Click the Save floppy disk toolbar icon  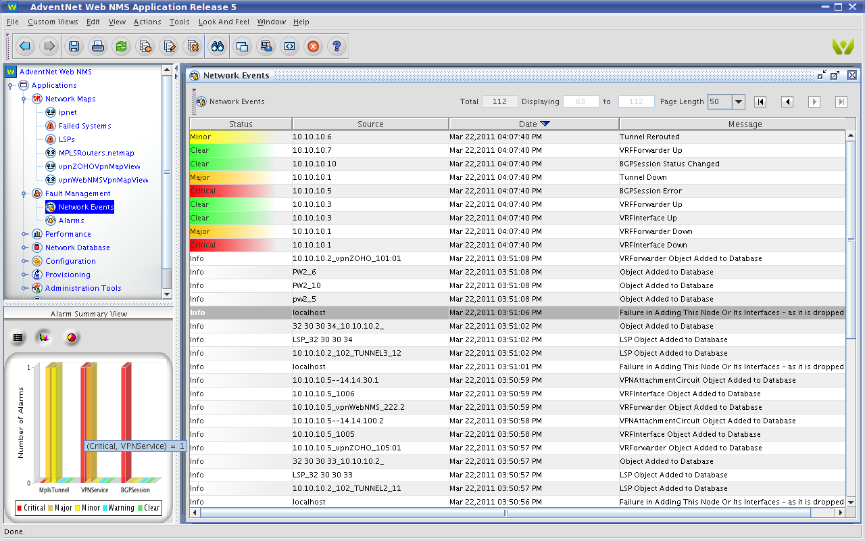point(74,46)
